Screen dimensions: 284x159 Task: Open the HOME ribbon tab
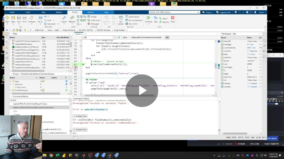click(x=12, y=12)
